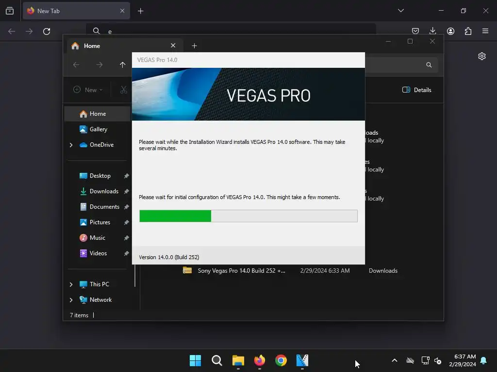Click the File Explorer search magnifier
The height and width of the screenshot is (372, 497).
(x=429, y=65)
